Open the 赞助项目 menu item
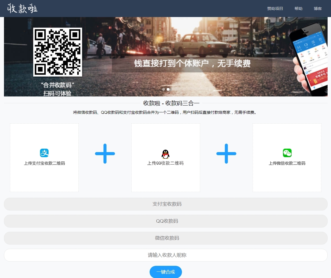Viewport: 331px width, 278px height. pos(275,9)
